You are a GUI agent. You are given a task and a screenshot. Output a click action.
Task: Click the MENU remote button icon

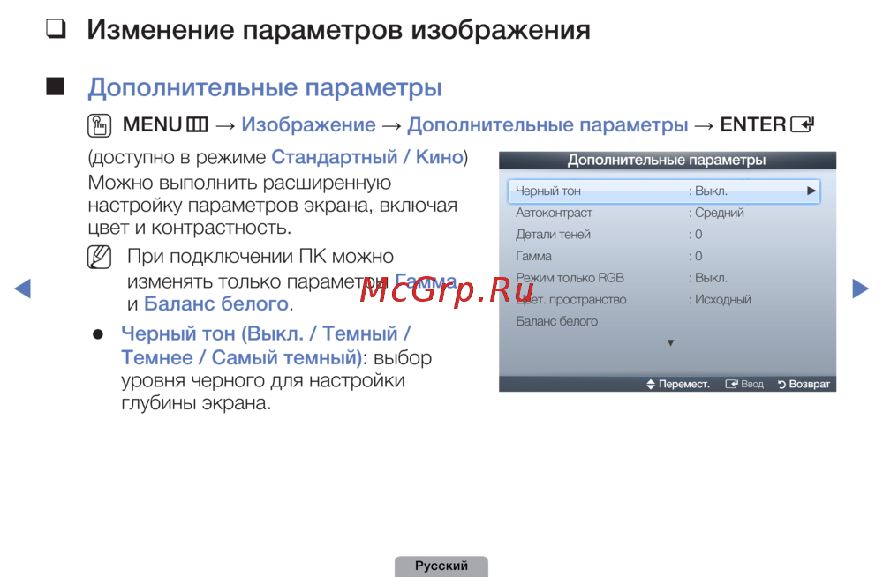(x=197, y=125)
